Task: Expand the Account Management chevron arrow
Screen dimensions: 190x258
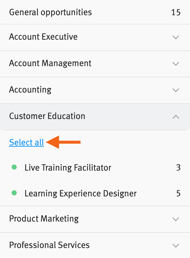Action: (176, 64)
